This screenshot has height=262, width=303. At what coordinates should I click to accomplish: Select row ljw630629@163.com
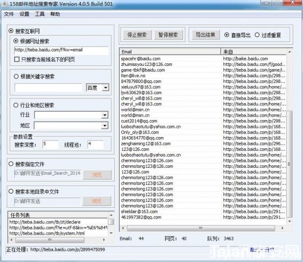coord(203,93)
